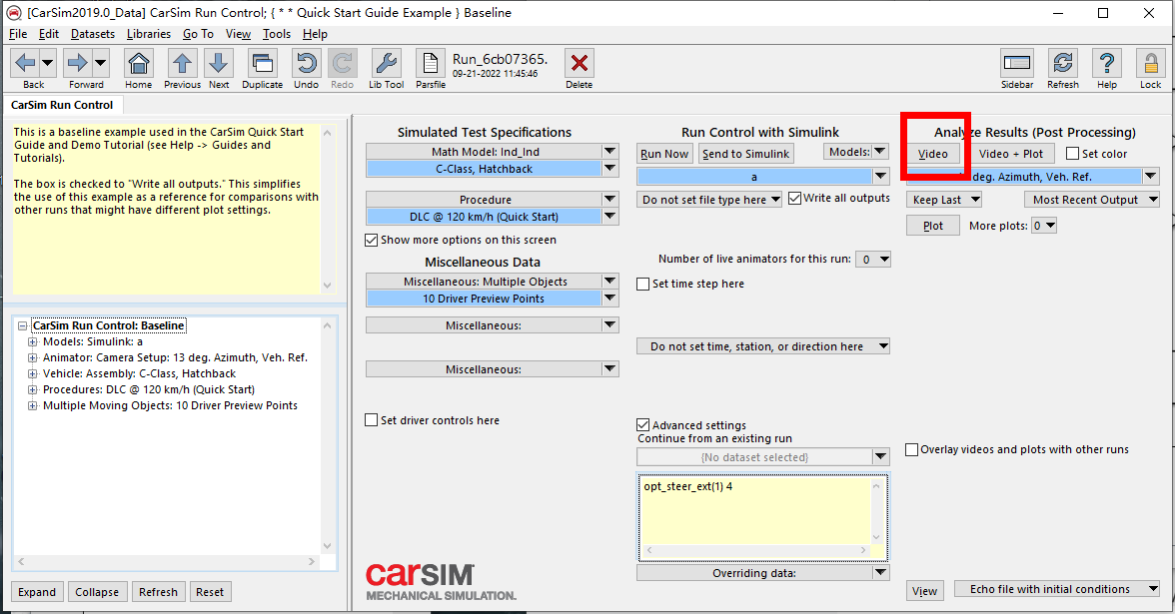Expand Procedures: DLC @ 120 km/h tree node
1175x614 pixels.
(32, 389)
